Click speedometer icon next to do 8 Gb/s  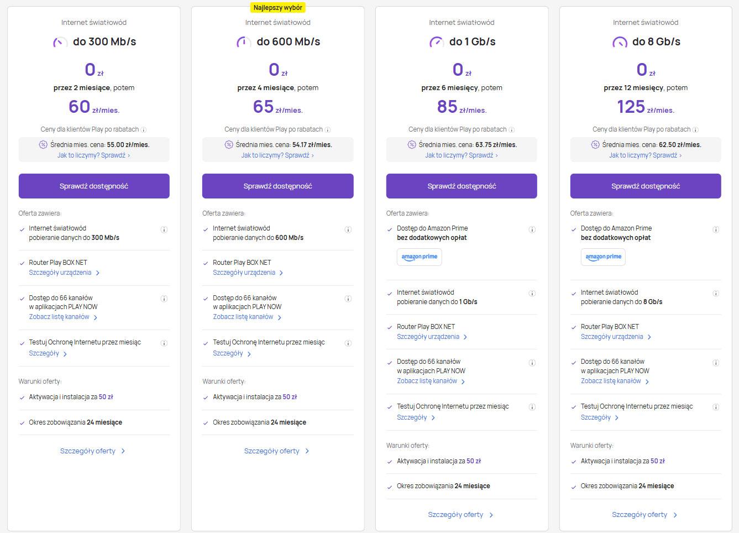tap(620, 42)
